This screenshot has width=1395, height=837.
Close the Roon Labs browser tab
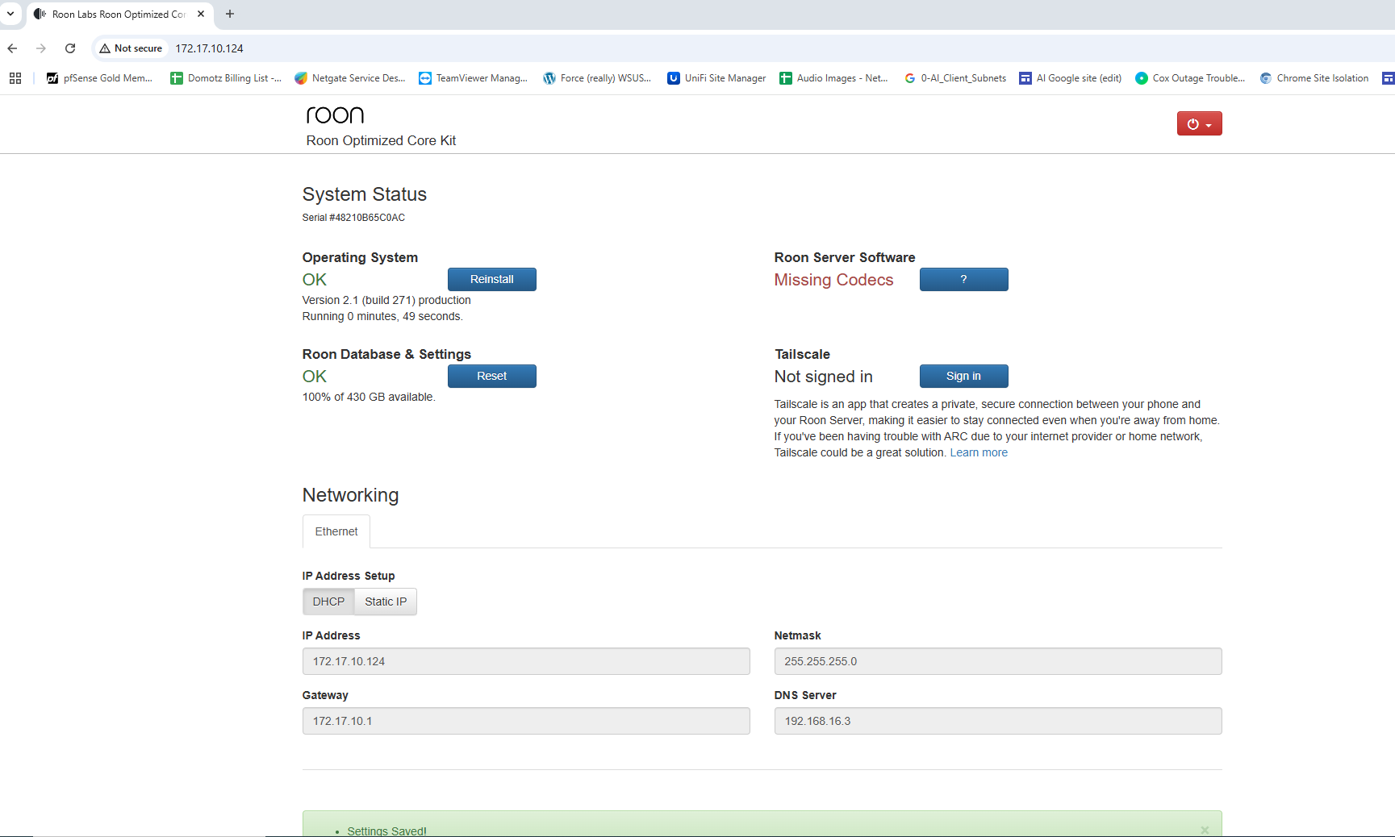(x=201, y=14)
